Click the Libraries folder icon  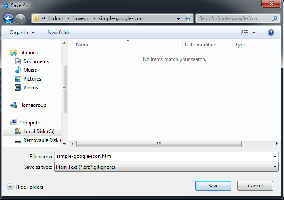coord(14,53)
